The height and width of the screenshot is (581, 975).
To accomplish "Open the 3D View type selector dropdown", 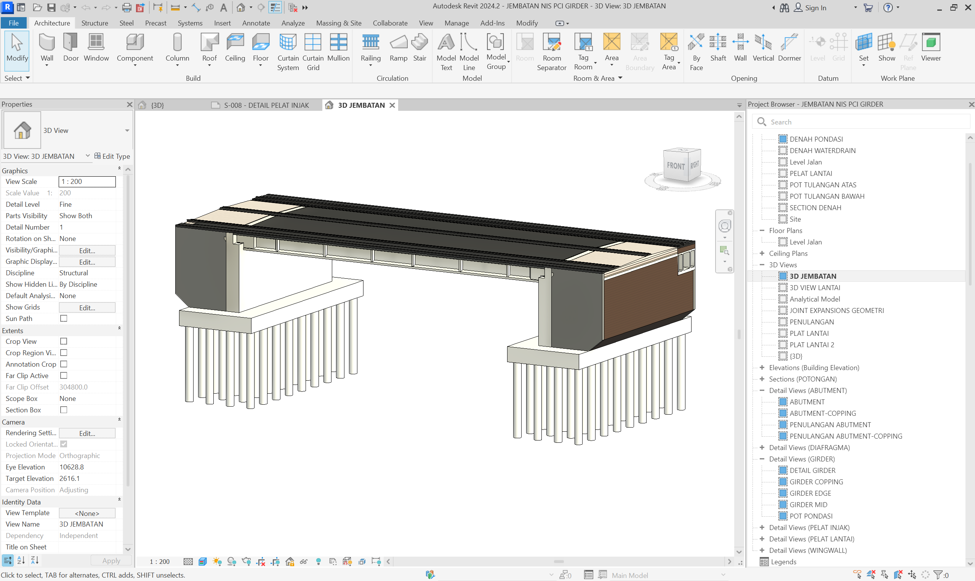I will click(127, 130).
